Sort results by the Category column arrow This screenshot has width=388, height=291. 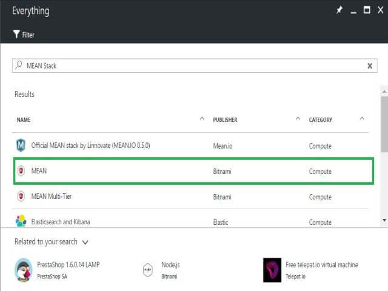point(362,119)
